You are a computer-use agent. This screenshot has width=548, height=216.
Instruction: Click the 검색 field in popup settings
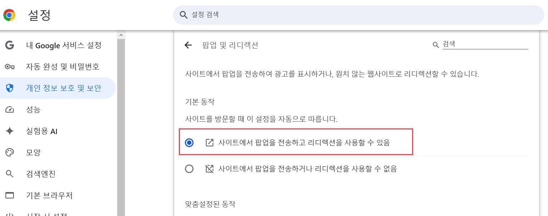tap(485, 44)
